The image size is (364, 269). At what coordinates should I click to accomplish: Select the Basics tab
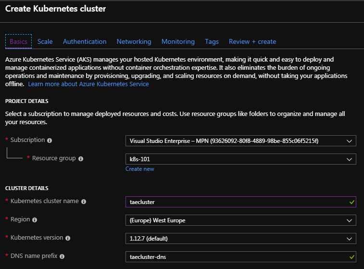coord(18,41)
